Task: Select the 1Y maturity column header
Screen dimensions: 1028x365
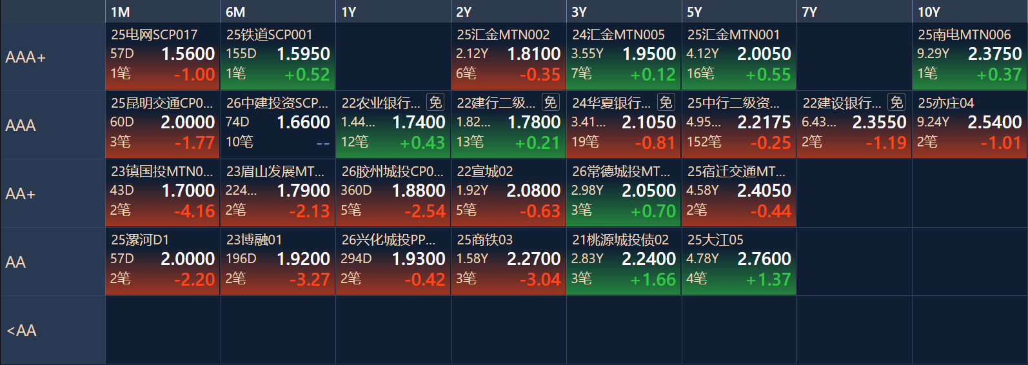Action: pyautogui.click(x=393, y=12)
